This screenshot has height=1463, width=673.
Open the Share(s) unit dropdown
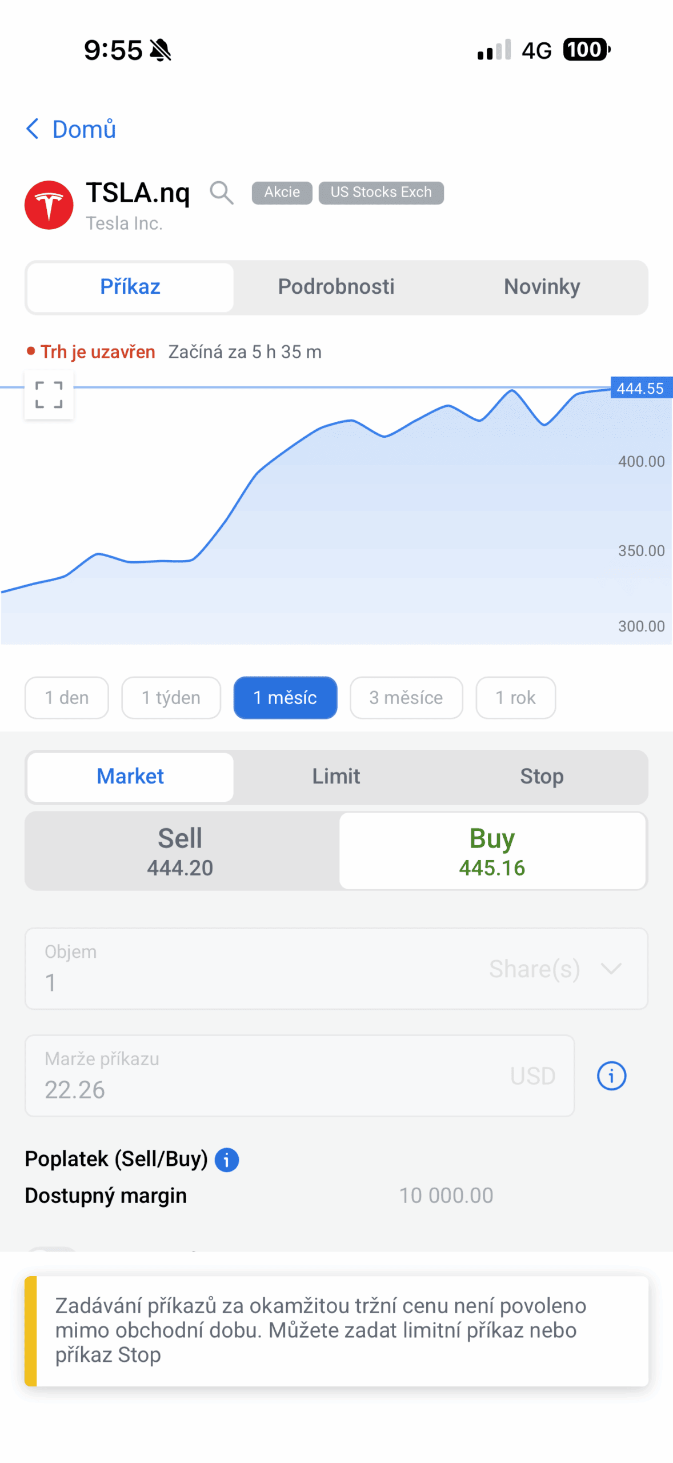[x=534, y=969]
